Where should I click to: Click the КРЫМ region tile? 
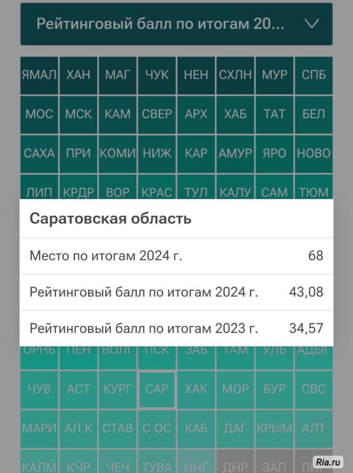(274, 428)
